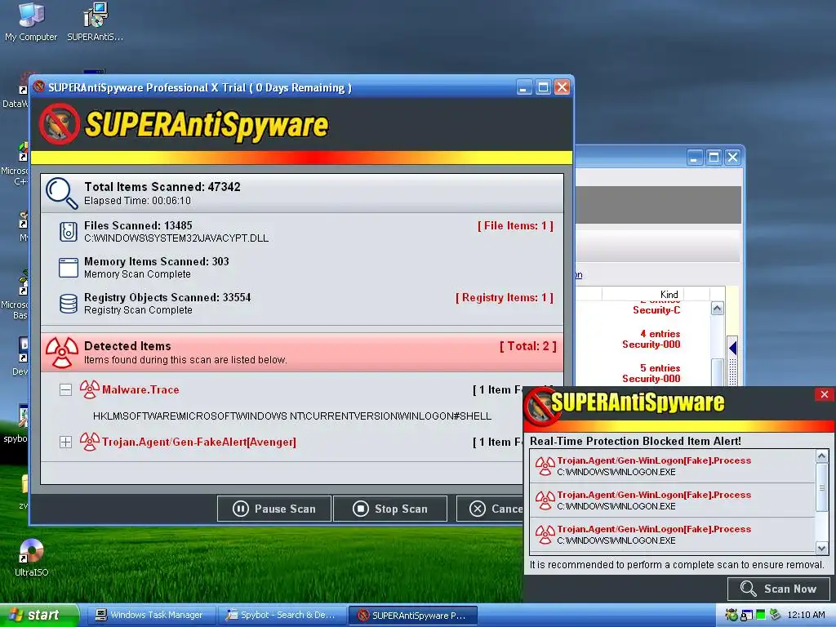Select the HKLM...WINLOGON#SHELL registry entry
This screenshot has width=836, height=627.
click(x=292, y=416)
